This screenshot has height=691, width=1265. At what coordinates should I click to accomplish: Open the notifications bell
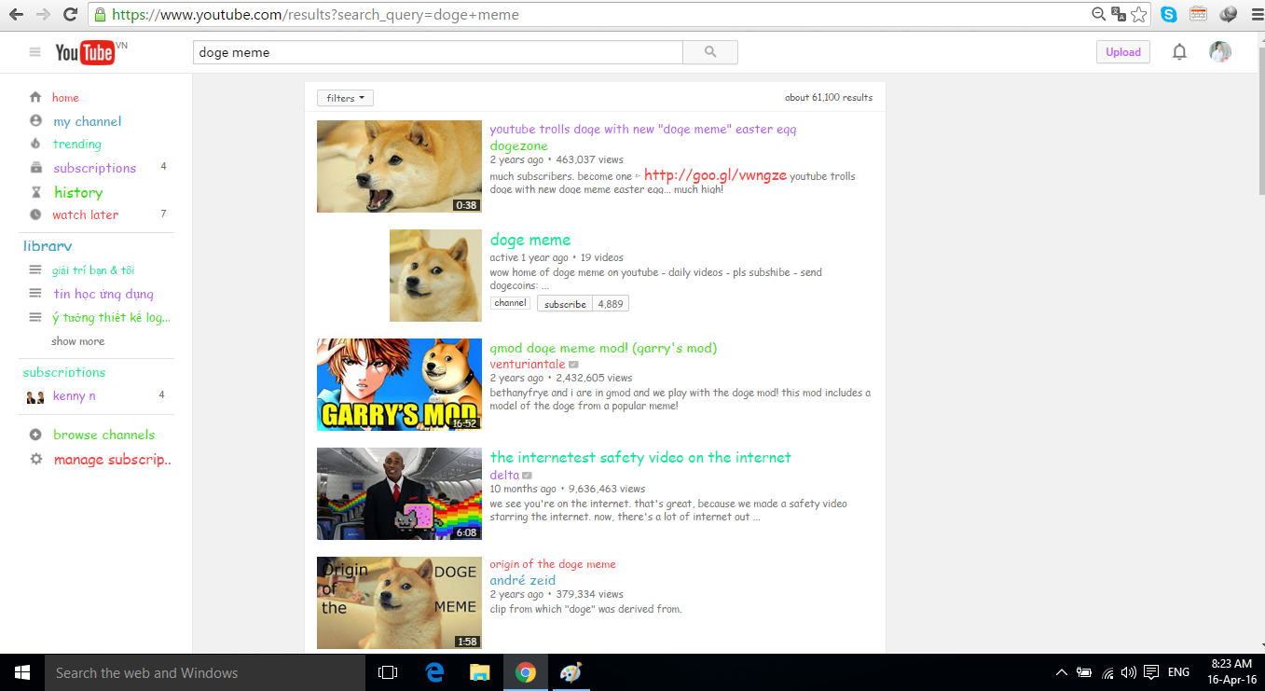point(1179,52)
